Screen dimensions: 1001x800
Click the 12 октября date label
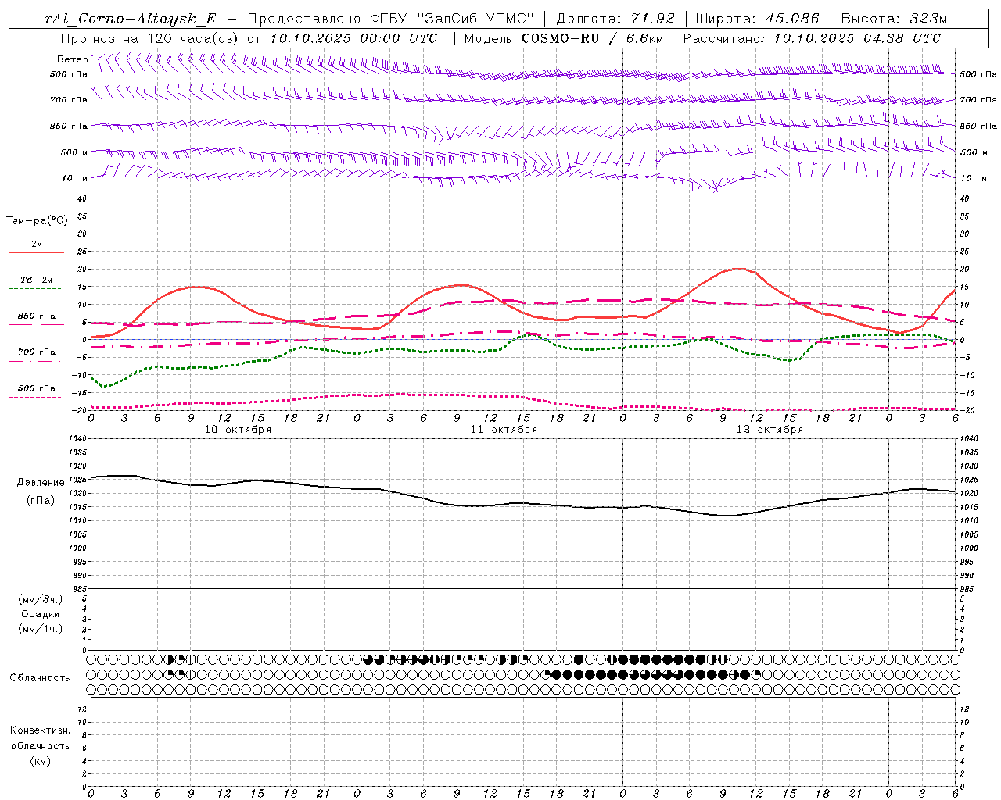click(770, 430)
